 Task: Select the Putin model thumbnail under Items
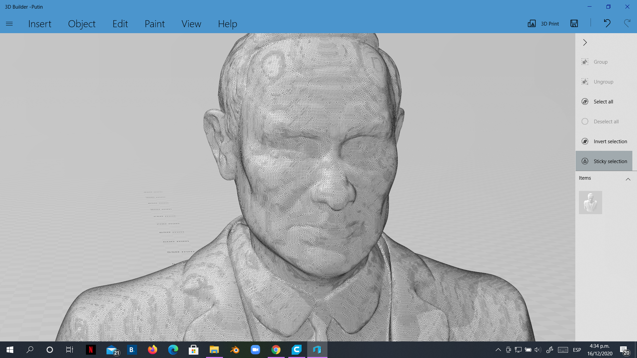591,202
